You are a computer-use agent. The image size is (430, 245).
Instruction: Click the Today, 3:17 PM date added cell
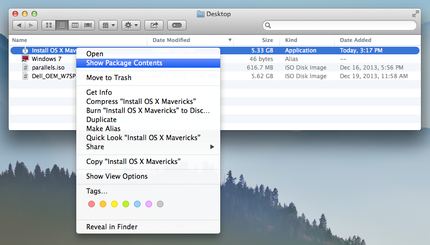(361, 51)
